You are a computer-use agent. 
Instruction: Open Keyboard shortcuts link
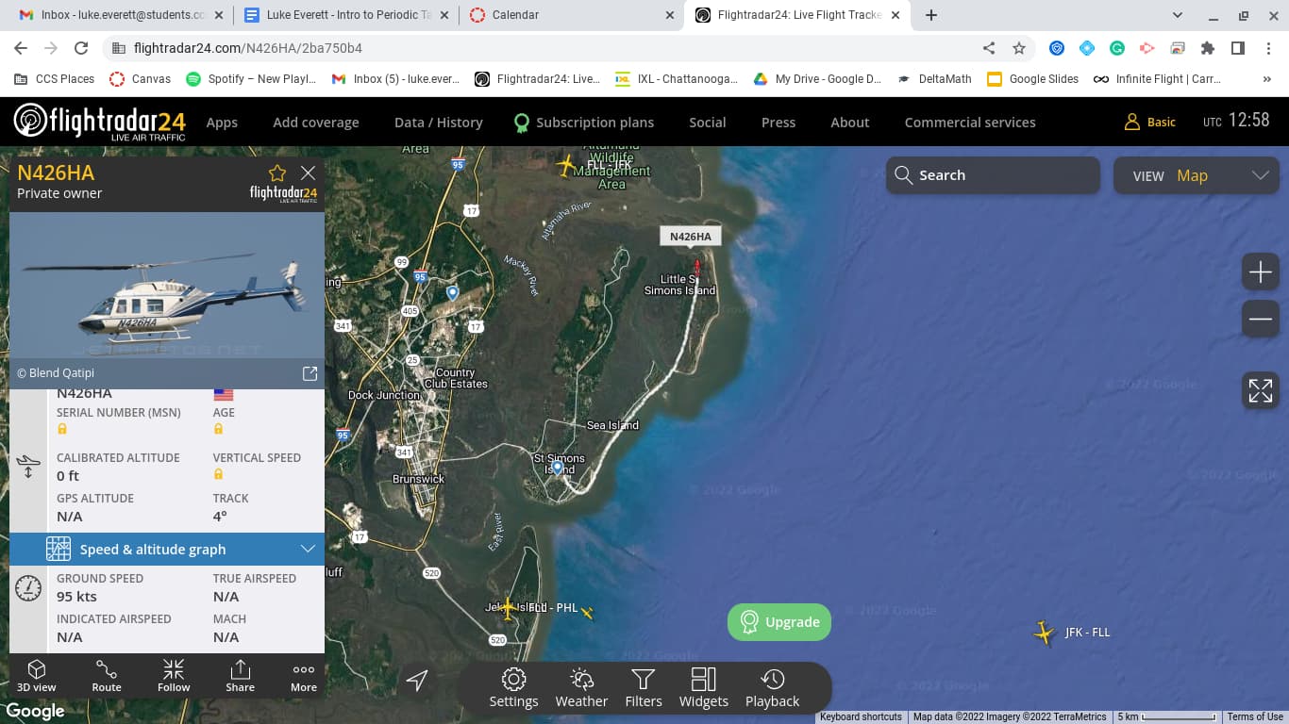pos(861,717)
